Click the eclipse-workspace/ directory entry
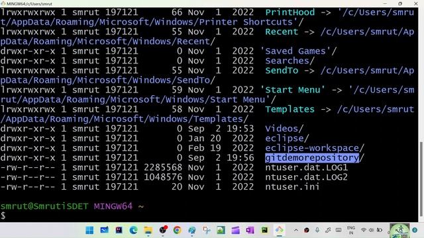This screenshot has width=424, height=238. (x=315, y=148)
